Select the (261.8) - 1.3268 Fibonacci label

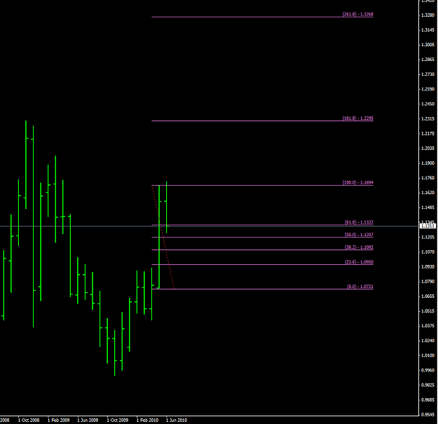click(358, 14)
